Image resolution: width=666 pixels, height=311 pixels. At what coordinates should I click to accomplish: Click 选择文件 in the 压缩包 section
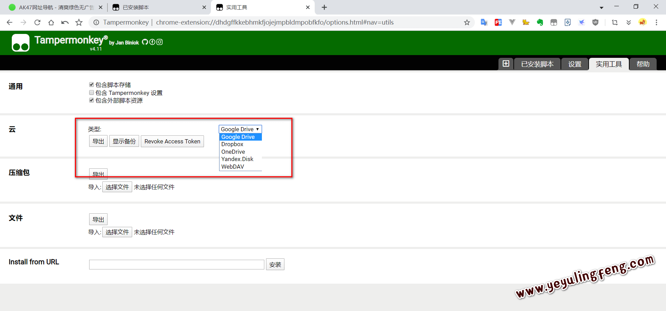click(x=117, y=187)
